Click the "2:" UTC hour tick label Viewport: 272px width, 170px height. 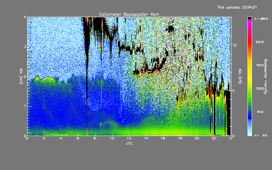point(45,138)
